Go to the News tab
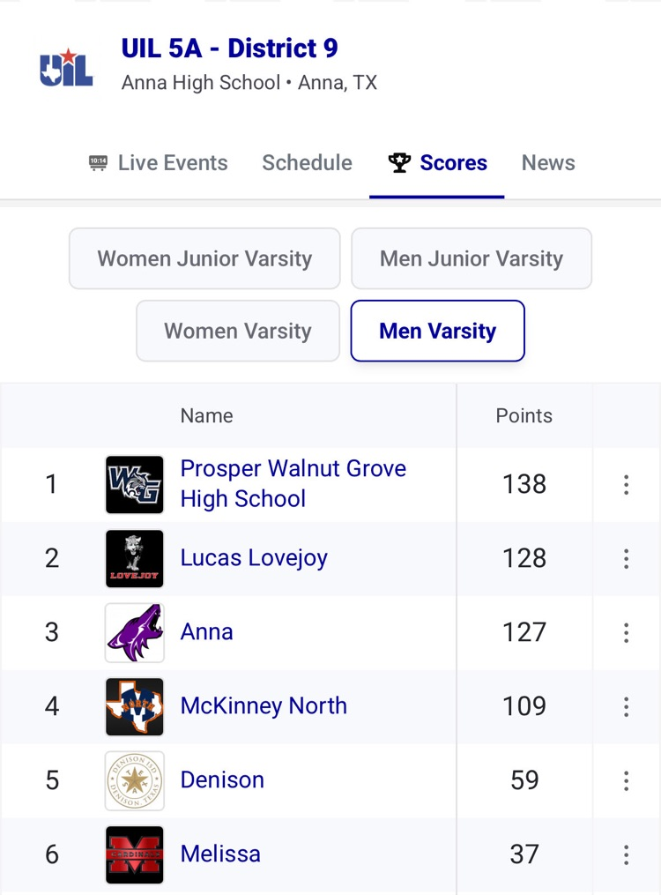The image size is (661, 895). point(548,163)
